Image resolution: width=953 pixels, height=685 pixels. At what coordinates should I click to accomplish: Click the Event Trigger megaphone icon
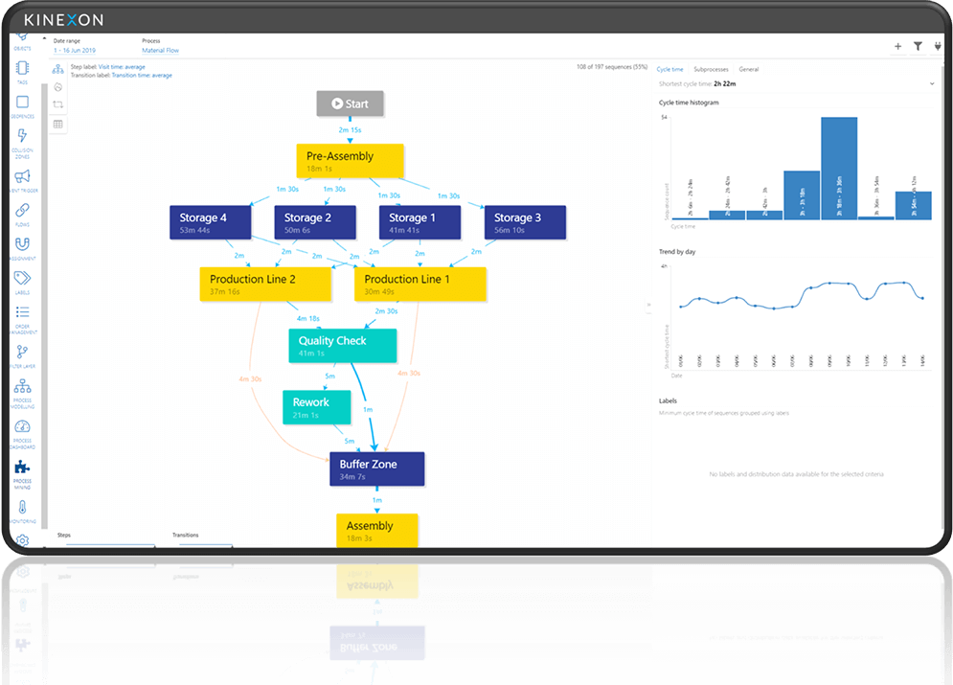tap(23, 176)
